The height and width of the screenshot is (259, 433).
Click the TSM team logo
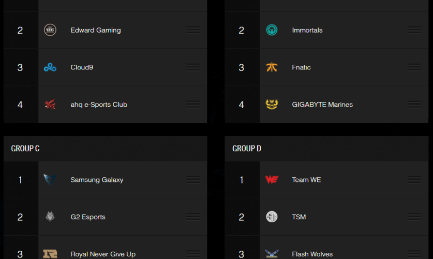(x=272, y=217)
